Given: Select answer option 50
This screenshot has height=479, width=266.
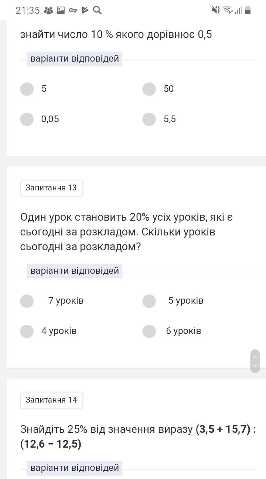Looking at the screenshot, I should 149,89.
